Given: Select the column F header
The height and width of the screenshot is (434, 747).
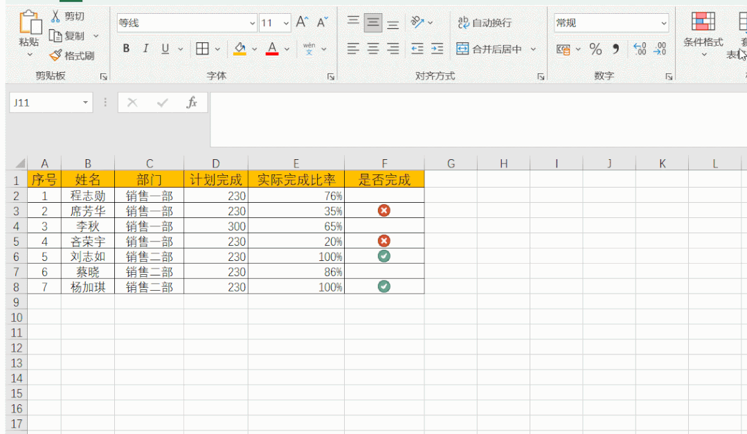Looking at the screenshot, I should click(x=384, y=163).
